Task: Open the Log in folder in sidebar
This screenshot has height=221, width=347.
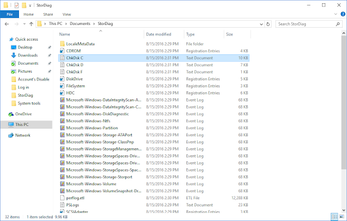Action: point(23,87)
